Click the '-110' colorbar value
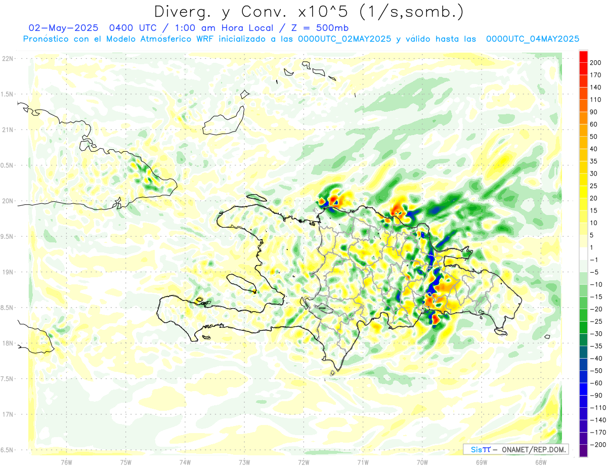 click(598, 408)
